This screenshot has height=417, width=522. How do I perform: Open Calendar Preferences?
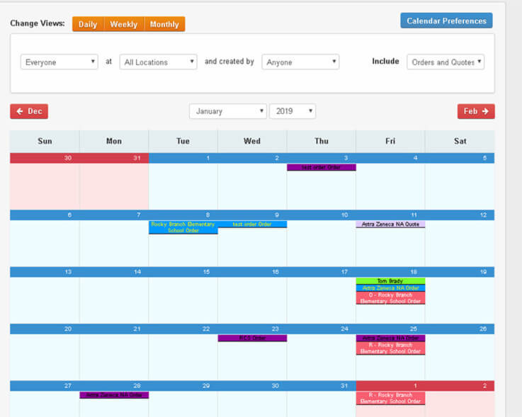tap(446, 21)
